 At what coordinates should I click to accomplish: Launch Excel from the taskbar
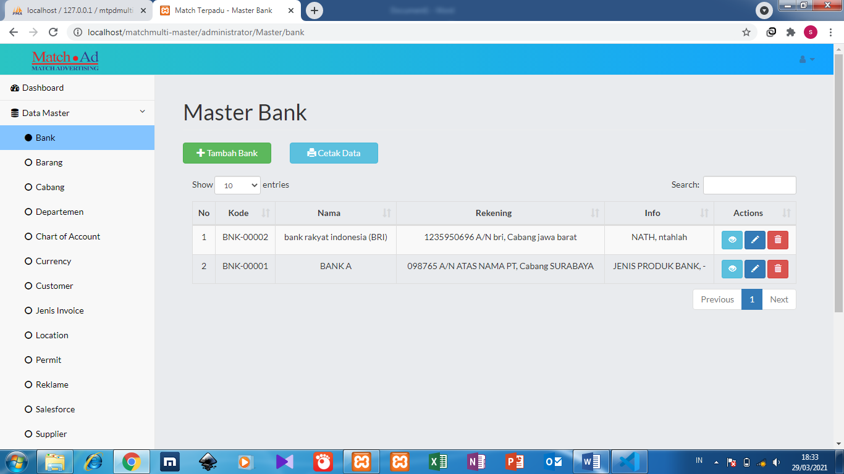pyautogui.click(x=437, y=461)
